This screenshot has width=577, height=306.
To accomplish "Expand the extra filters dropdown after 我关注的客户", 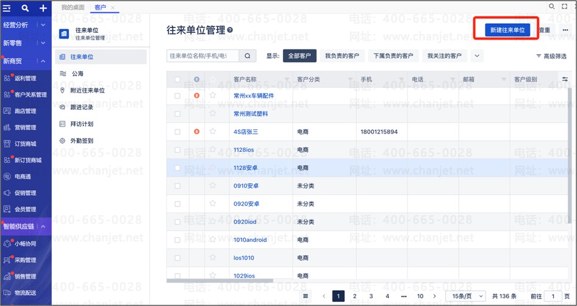I will pyautogui.click(x=477, y=56).
